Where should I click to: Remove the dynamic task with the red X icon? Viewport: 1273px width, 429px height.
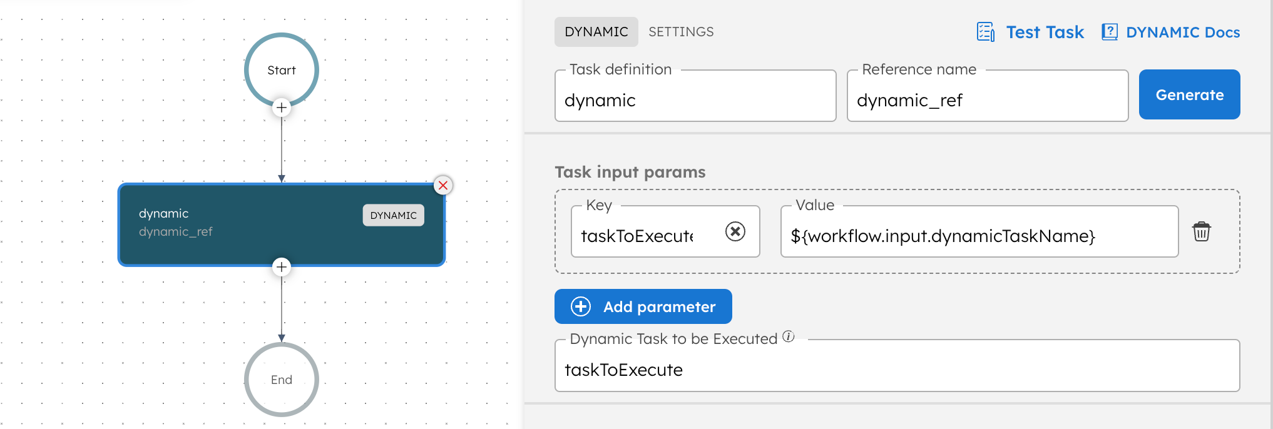[443, 185]
